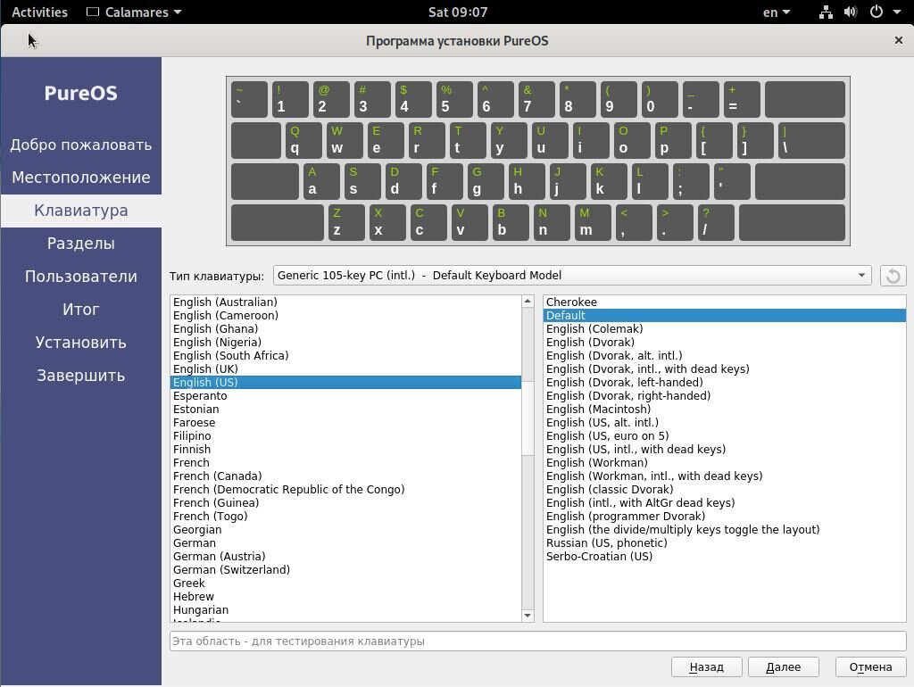Open the network status icon in top bar
Image resolution: width=914 pixels, height=687 pixels.
tap(826, 12)
